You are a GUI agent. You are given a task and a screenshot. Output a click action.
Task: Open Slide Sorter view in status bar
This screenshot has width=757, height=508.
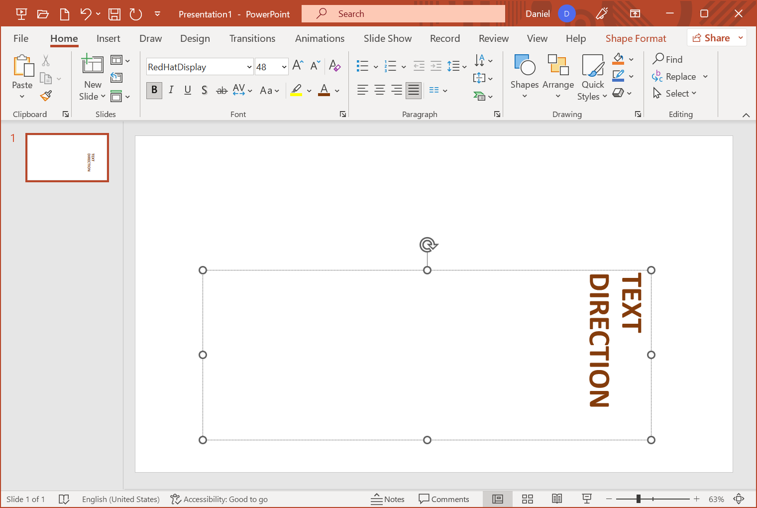(527, 499)
